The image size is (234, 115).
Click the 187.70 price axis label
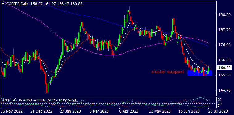click(225, 30)
